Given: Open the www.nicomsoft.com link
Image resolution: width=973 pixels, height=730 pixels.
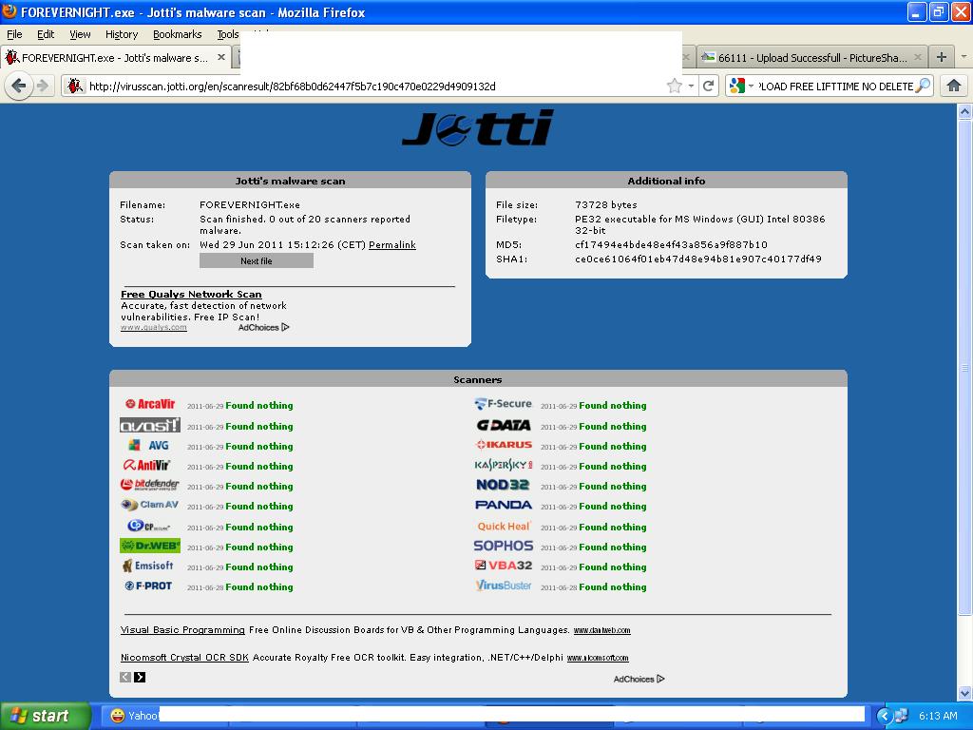Looking at the screenshot, I should (598, 658).
